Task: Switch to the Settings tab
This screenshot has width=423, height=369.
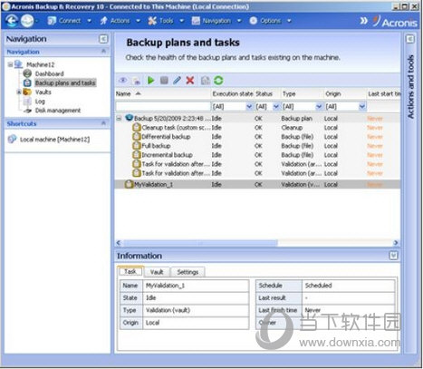Action: coord(187,272)
